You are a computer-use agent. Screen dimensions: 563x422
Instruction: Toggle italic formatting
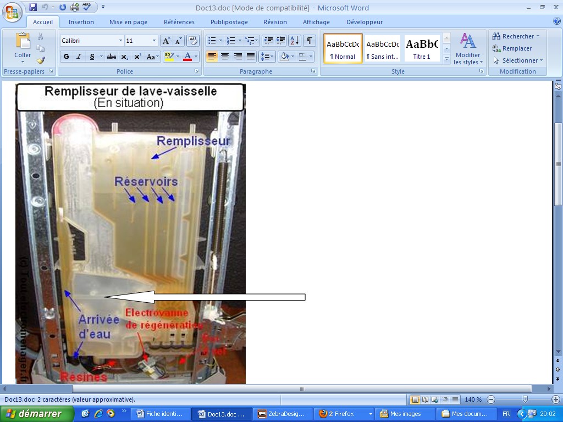pos(79,57)
